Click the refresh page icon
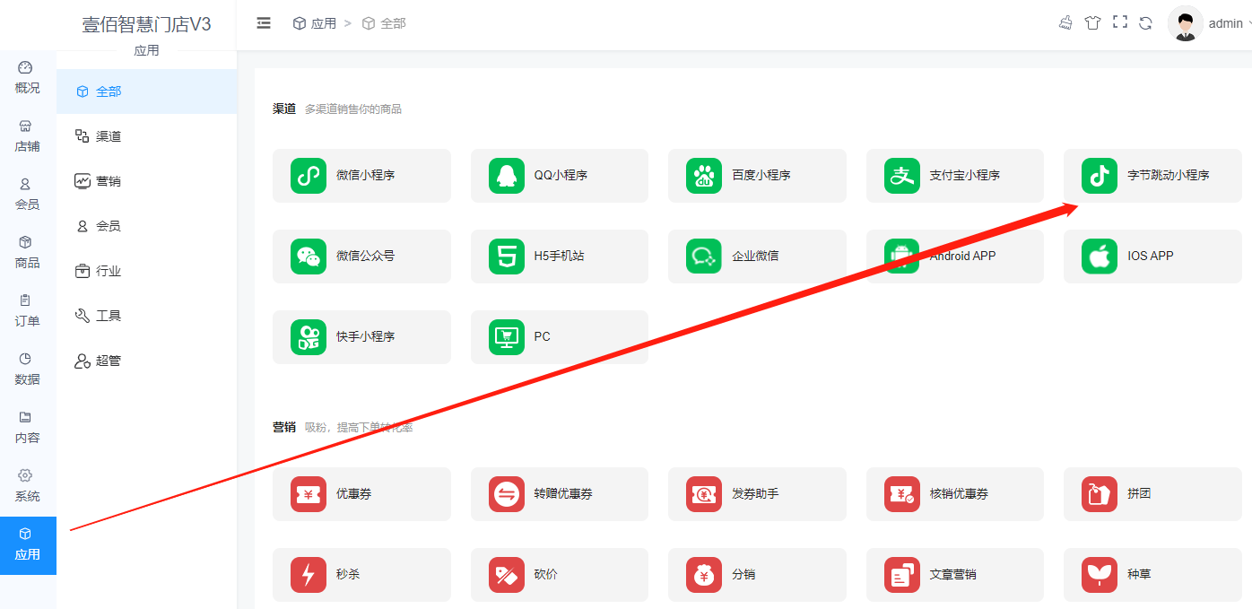The width and height of the screenshot is (1252, 609). (x=1145, y=23)
